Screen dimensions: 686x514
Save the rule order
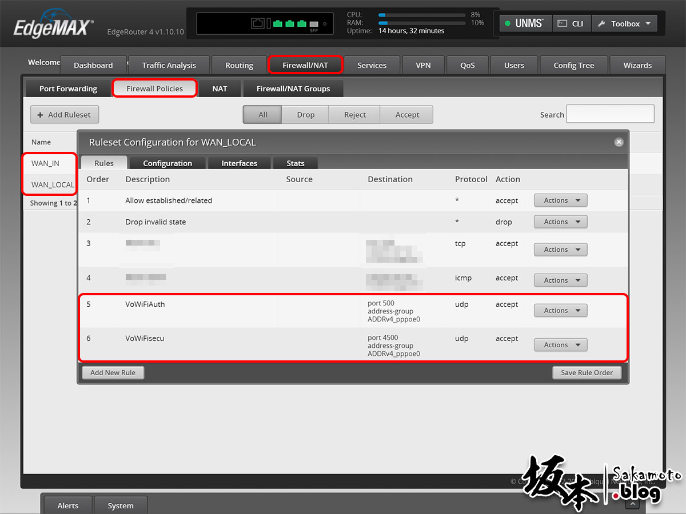click(x=587, y=372)
